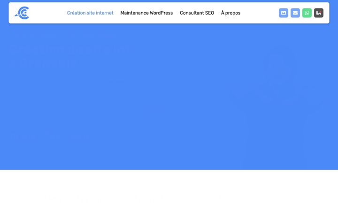This screenshot has width=338, height=211.
Task: Go to Maintenance WordPress page
Action: click(146, 13)
